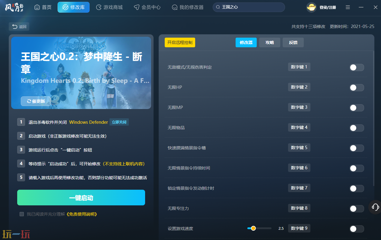Click the 数字键 8 hotkey button

(x=299, y=208)
